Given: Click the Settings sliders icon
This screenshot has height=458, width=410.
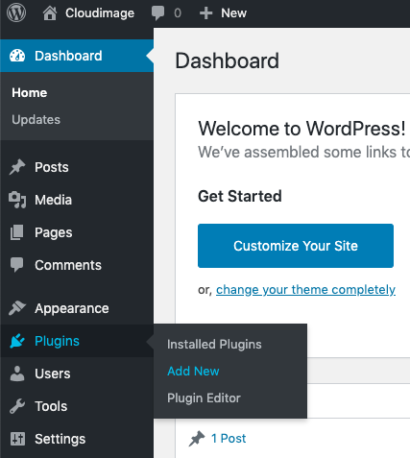Looking at the screenshot, I should point(17,439).
